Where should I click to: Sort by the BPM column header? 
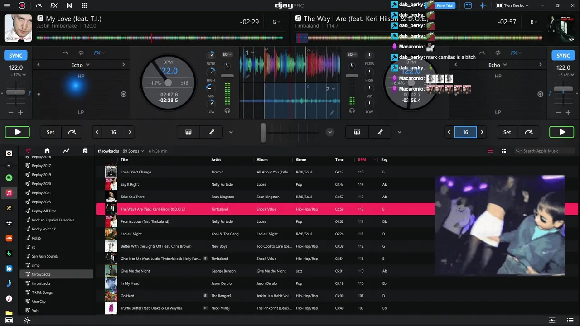pyautogui.click(x=362, y=159)
